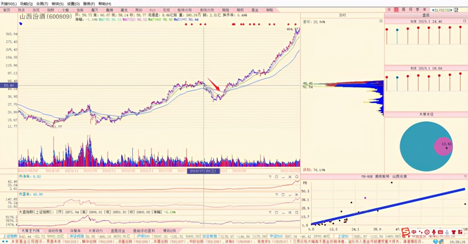Click the square icon in middle indicator pane
Viewport: 468px width, 244px height.
(x=283, y=195)
